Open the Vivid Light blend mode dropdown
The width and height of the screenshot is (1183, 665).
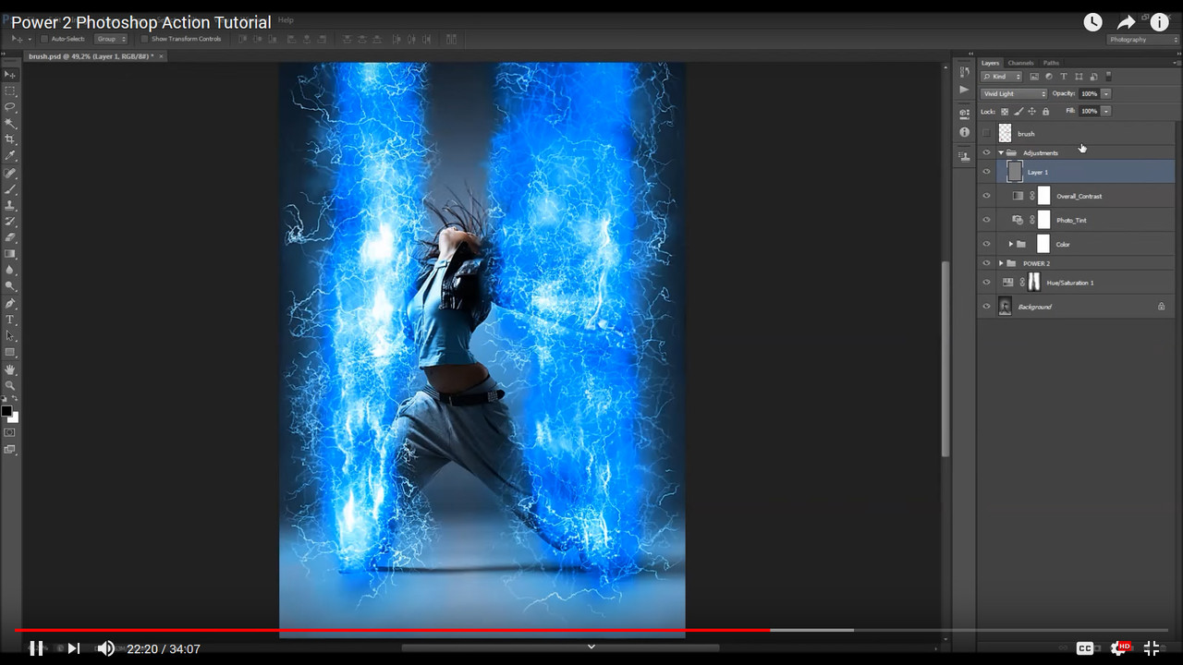click(x=1014, y=93)
